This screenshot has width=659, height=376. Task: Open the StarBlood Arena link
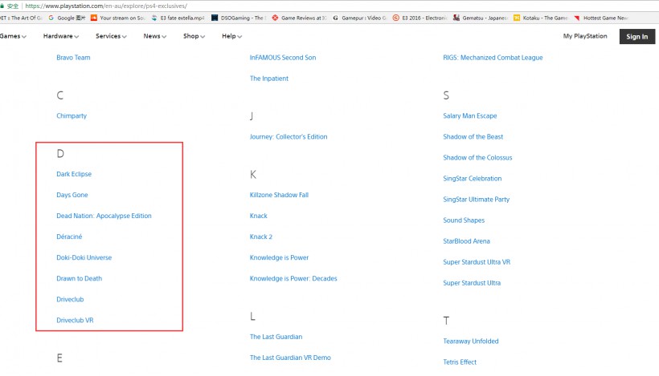pyautogui.click(x=466, y=241)
